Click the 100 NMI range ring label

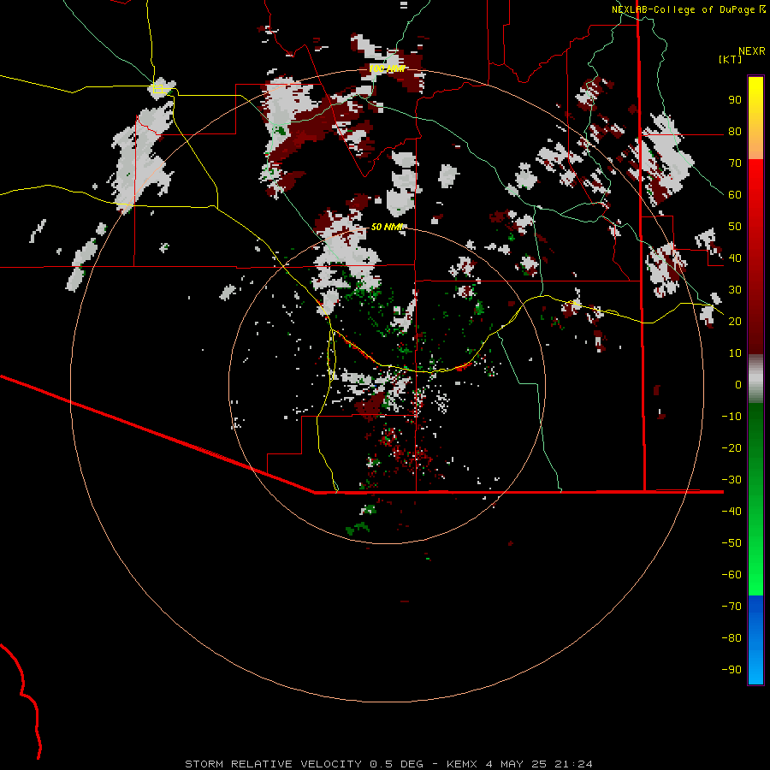tap(387, 68)
